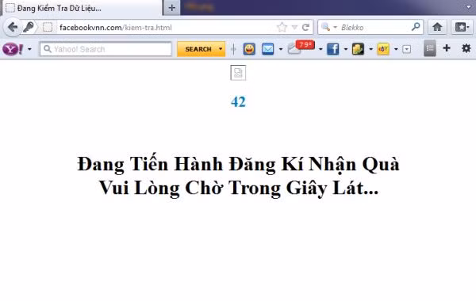Click 'Vui Lòng Chờ Trong Giây Lát...' text
Viewport: 476px width, 301px height.
(x=239, y=188)
